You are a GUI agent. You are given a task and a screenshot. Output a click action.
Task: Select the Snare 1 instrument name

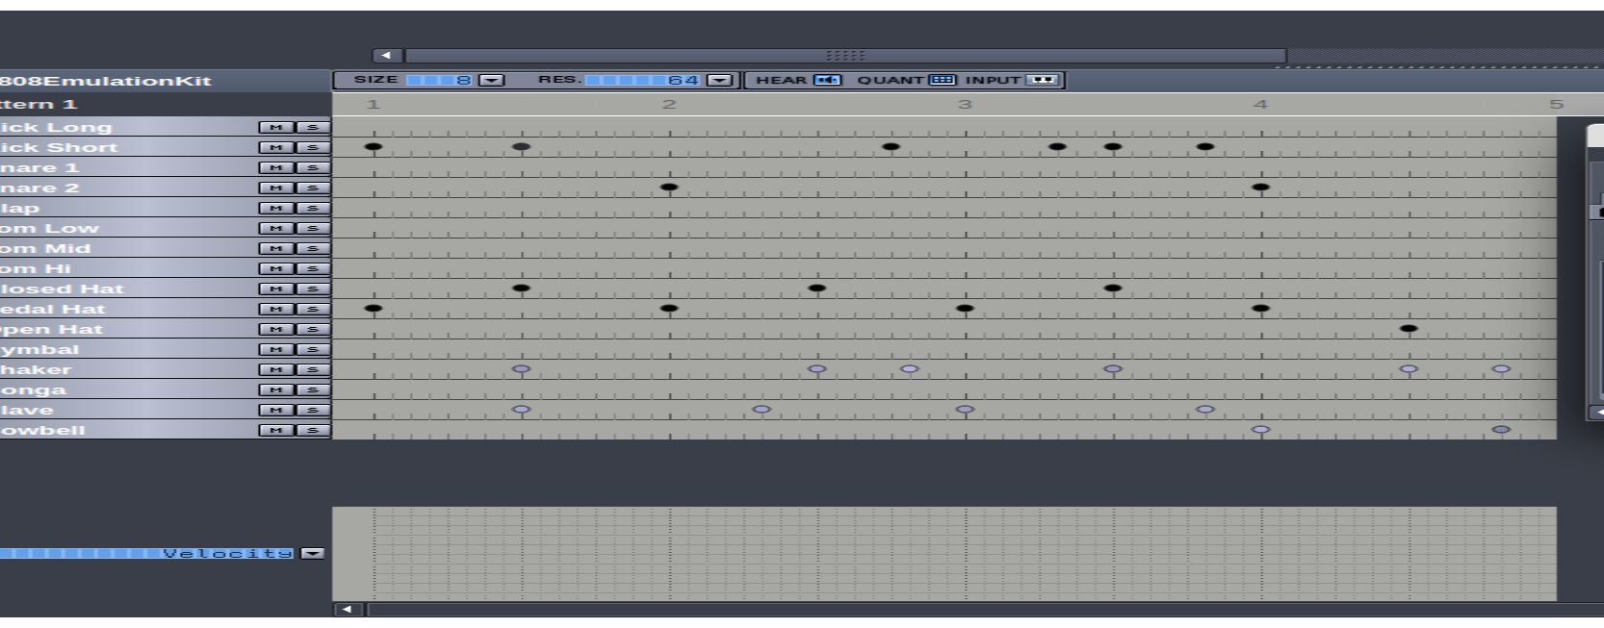tap(39, 167)
